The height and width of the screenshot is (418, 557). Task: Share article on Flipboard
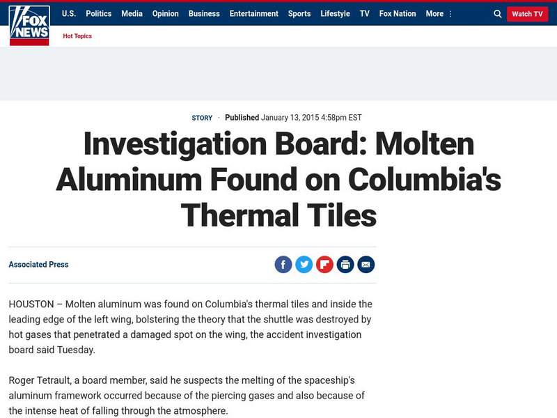click(324, 265)
